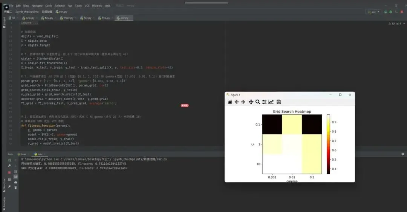Click the wrench settings icon in Run panel
Image resolution: width=407 pixels, height=212 pixels.
[9, 166]
